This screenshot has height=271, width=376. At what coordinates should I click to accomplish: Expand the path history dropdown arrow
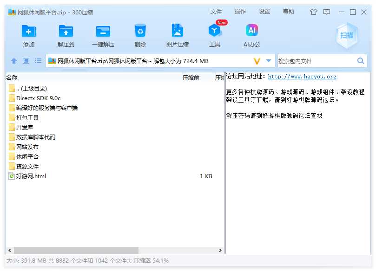269,61
